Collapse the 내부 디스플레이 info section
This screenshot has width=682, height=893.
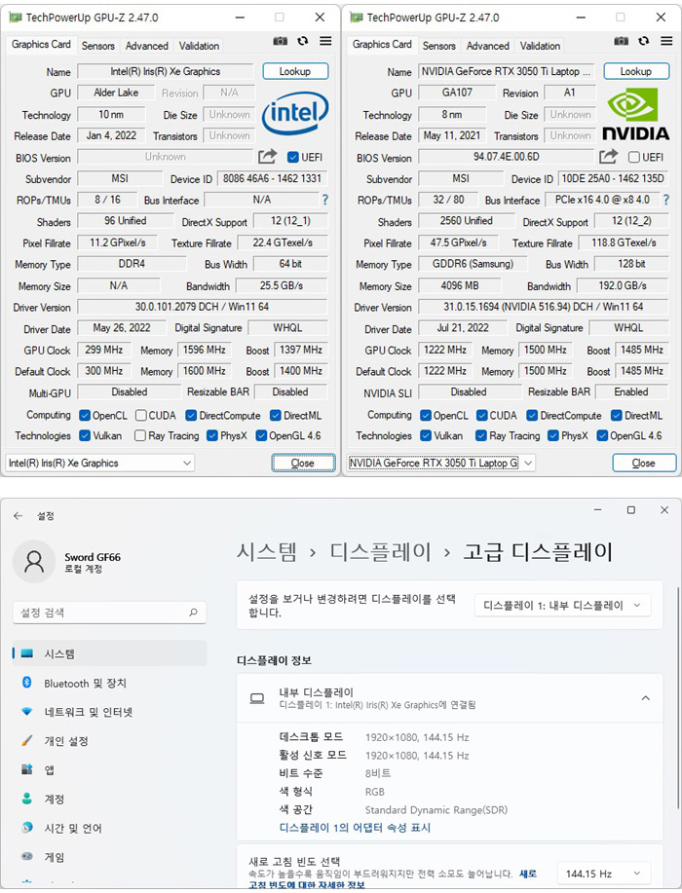pos(646,698)
